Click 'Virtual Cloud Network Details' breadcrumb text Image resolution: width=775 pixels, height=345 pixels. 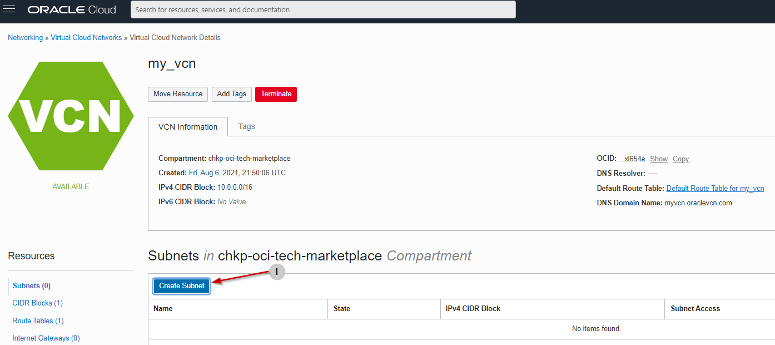175,38
